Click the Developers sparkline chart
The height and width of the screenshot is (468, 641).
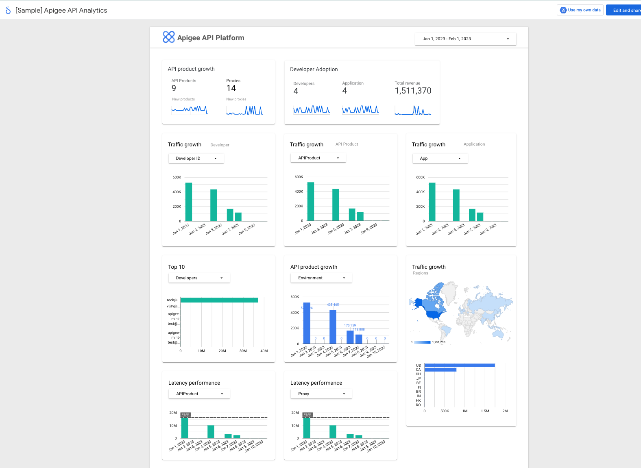(312, 109)
